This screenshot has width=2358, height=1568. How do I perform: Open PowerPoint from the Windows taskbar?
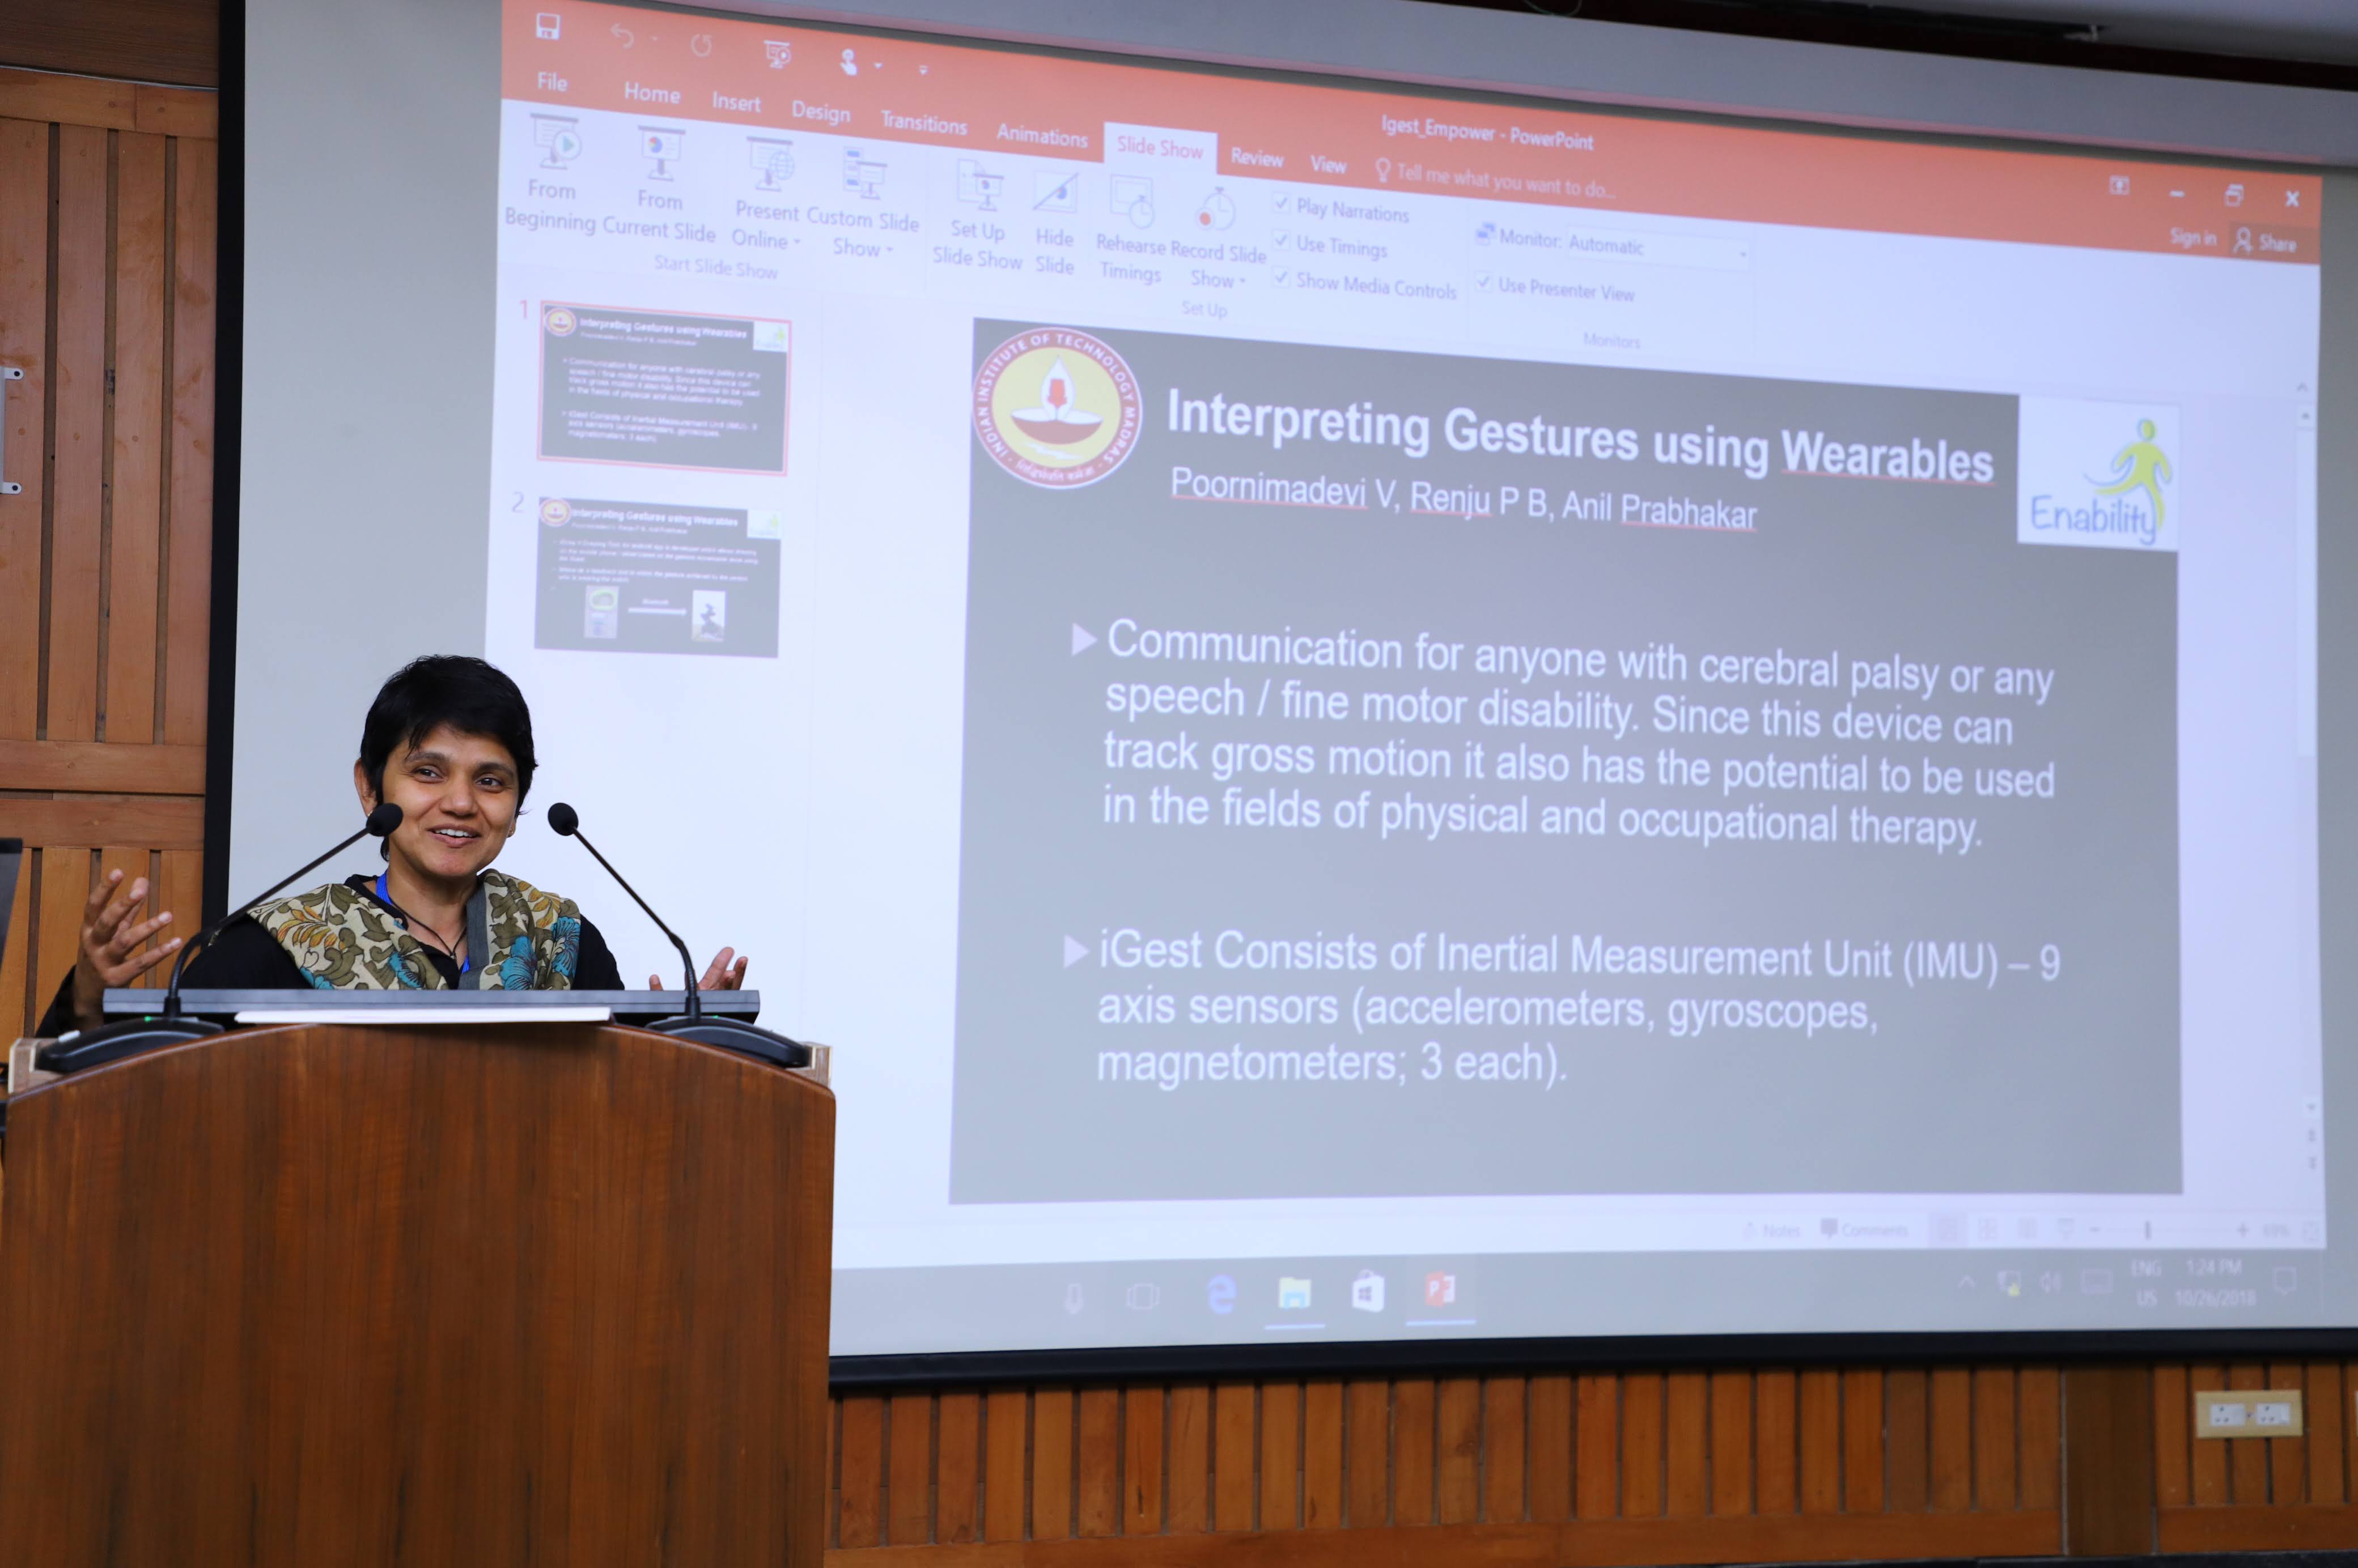pyautogui.click(x=1440, y=1291)
